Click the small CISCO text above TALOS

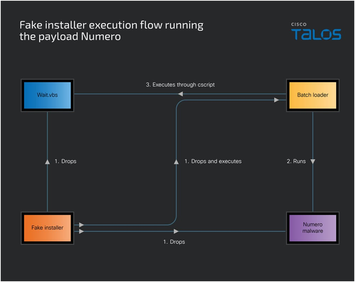tap(298, 25)
